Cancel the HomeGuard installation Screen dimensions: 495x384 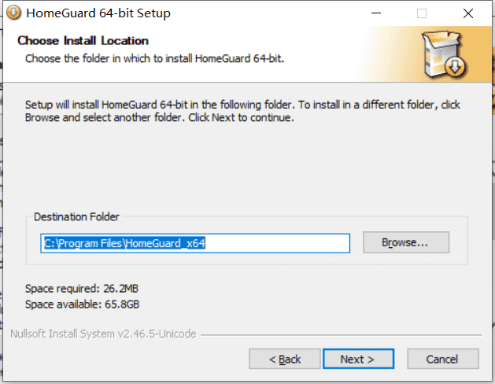tap(443, 359)
